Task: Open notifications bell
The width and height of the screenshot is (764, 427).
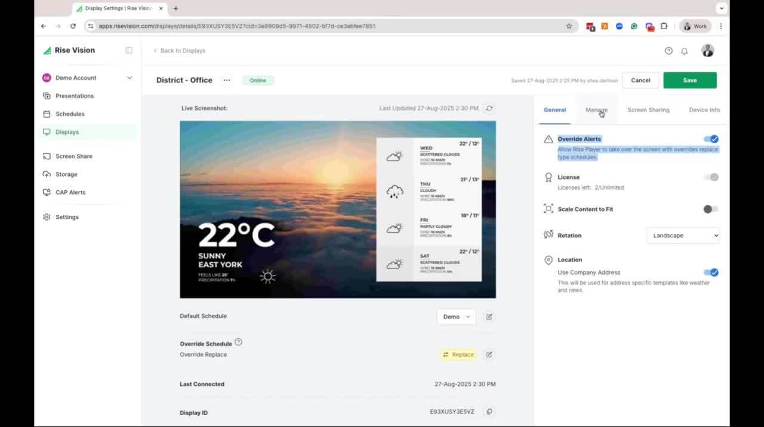Action: [x=684, y=51]
